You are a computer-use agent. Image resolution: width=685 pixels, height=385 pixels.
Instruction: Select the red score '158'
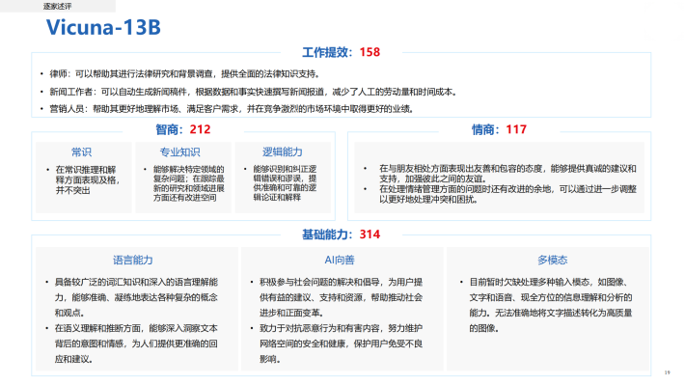370,52
